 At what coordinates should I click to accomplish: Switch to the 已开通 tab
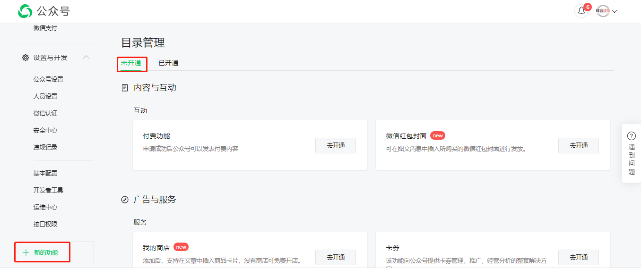(x=168, y=63)
